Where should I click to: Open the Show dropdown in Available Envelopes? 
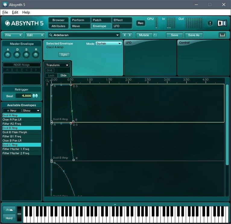click(31, 110)
